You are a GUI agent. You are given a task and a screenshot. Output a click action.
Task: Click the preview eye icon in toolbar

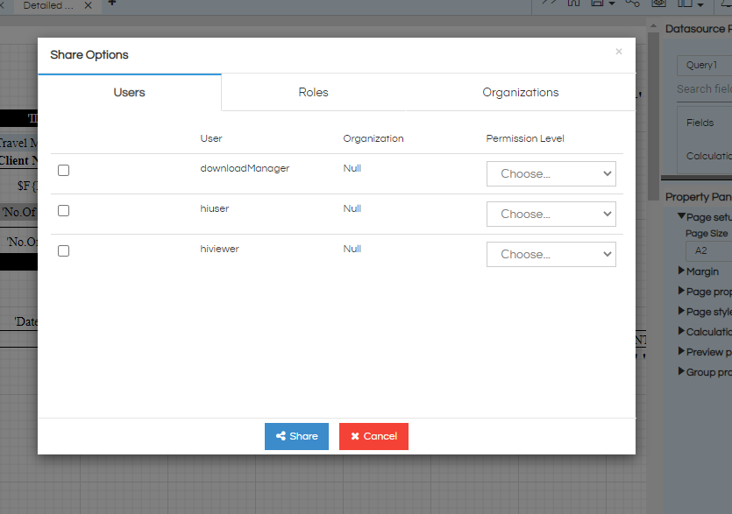tap(658, 3)
